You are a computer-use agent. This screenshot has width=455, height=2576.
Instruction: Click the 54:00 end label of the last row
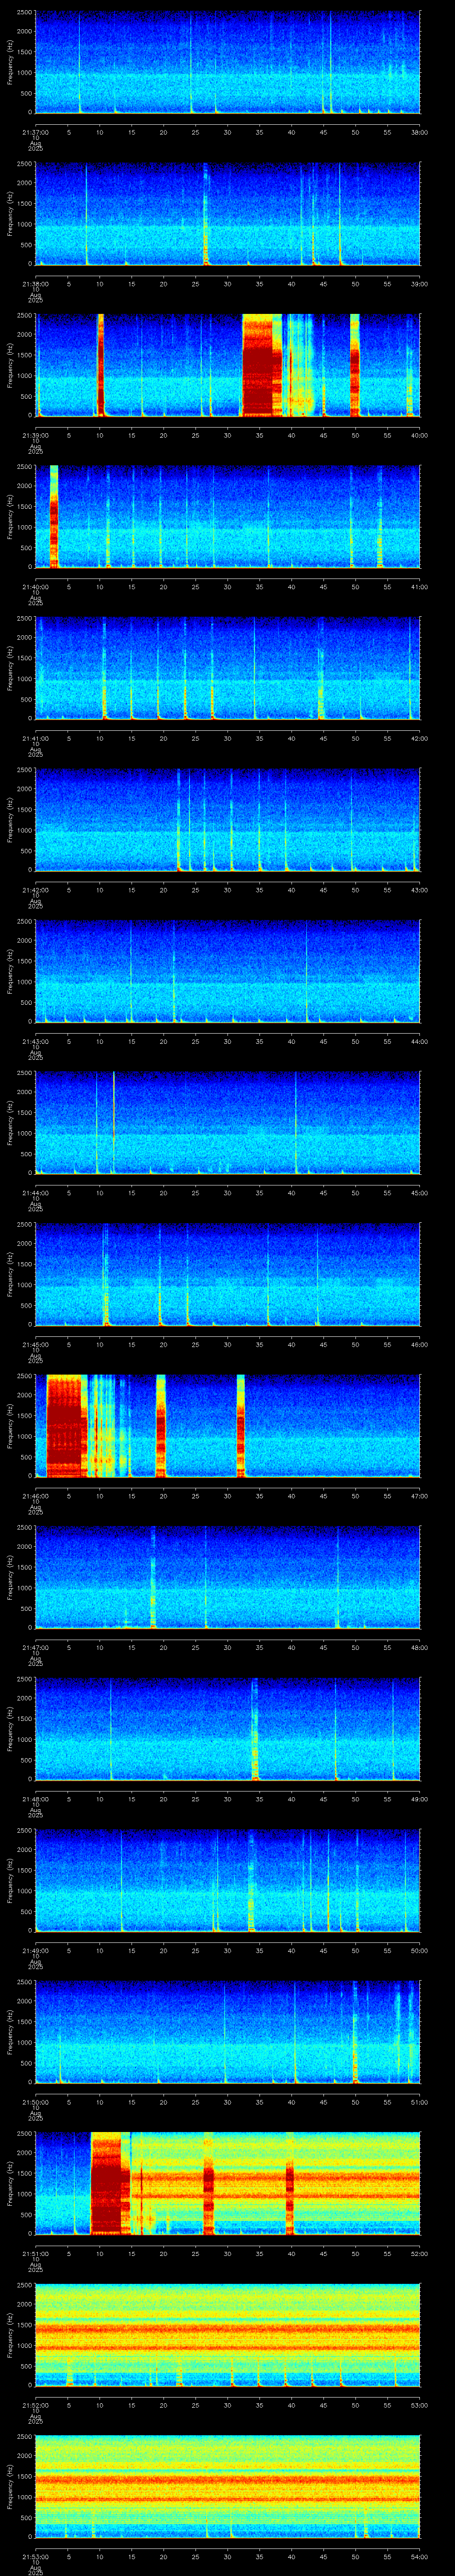coord(419,2556)
